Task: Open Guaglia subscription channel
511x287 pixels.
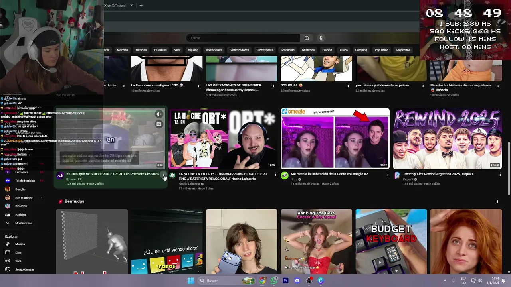Action: pos(20,189)
